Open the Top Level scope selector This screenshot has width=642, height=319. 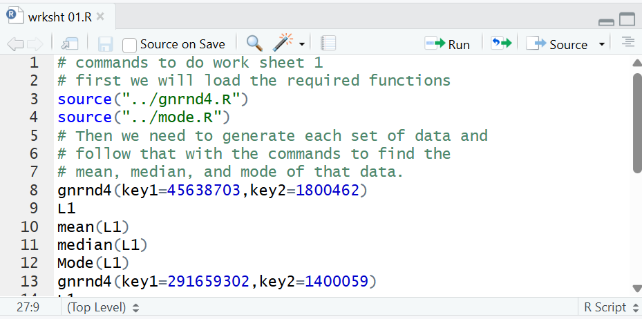(102, 307)
